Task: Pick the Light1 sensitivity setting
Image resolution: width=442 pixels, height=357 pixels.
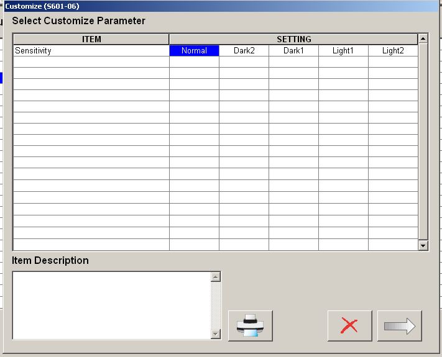Action: 343,51
